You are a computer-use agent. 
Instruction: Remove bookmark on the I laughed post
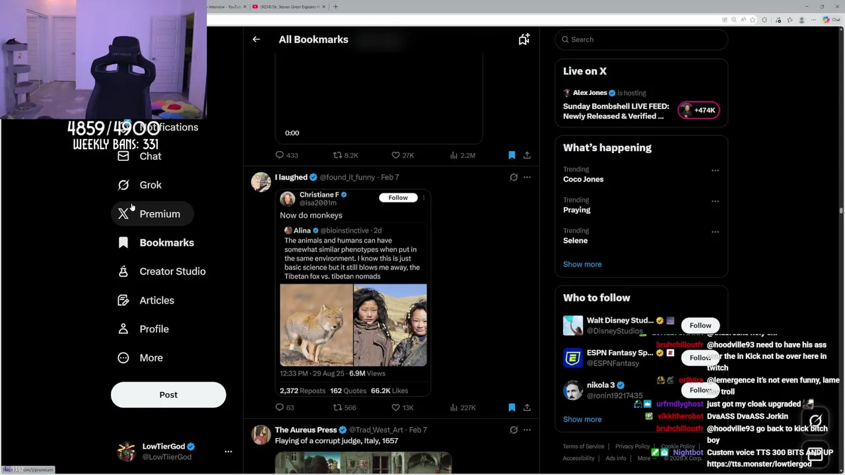[x=512, y=408]
